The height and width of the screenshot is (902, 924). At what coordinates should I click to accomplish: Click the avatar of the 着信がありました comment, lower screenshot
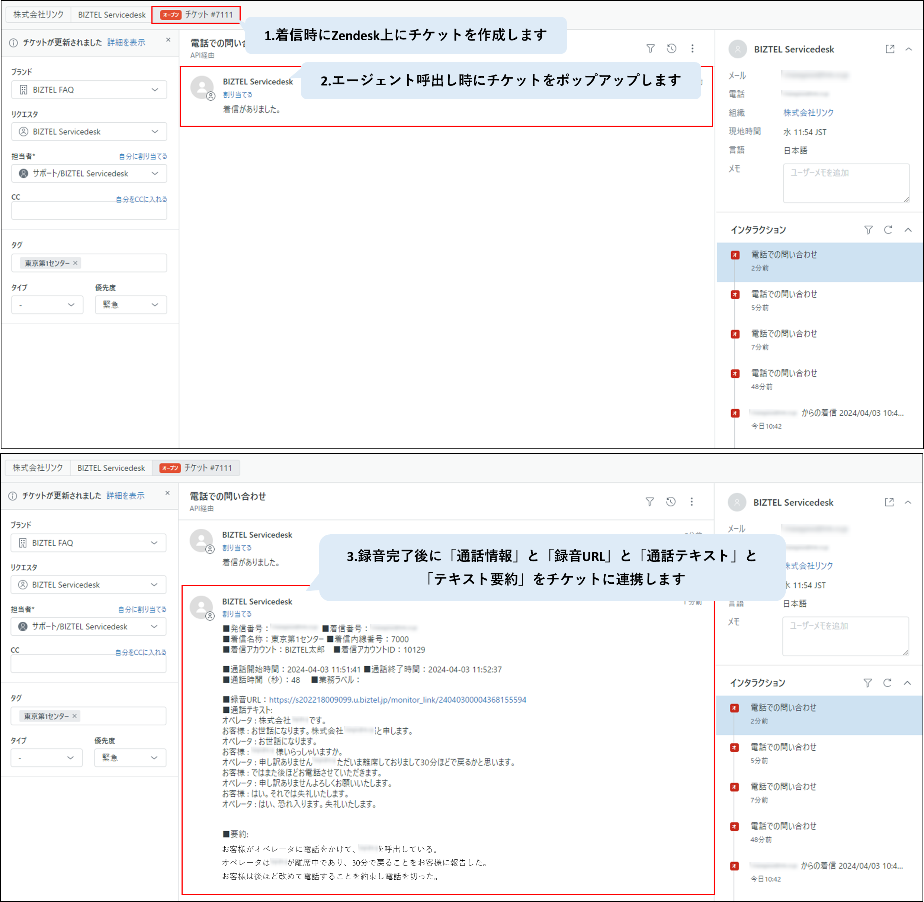[x=201, y=541]
